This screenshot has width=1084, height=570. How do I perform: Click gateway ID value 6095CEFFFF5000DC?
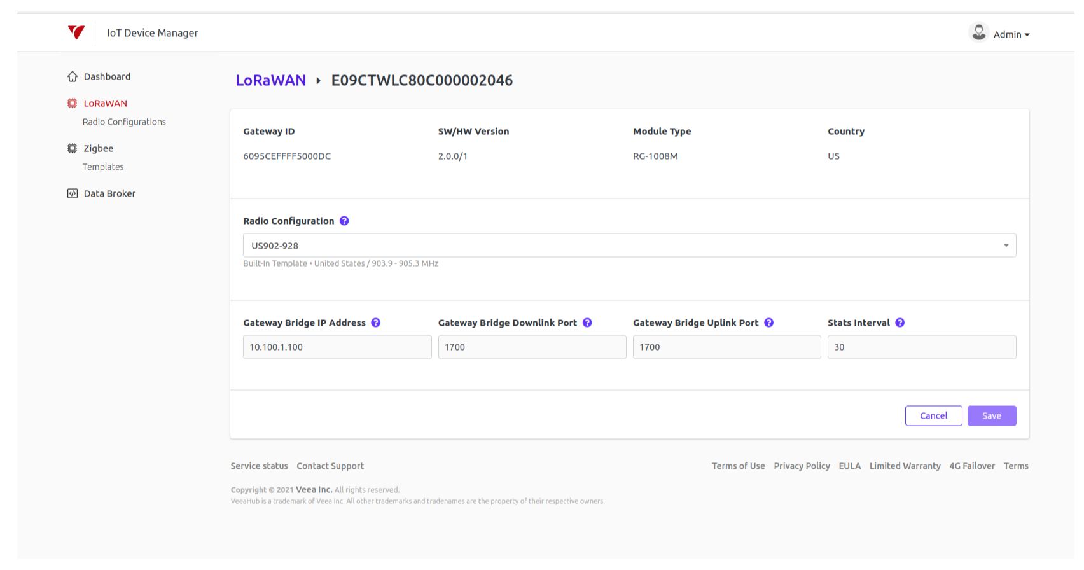pos(287,156)
